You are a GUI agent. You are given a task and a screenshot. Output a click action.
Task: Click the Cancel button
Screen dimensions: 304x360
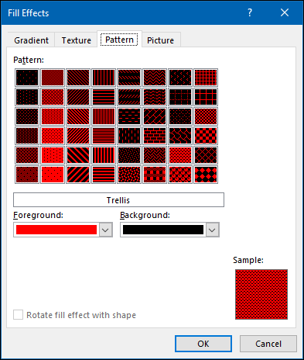click(x=268, y=344)
